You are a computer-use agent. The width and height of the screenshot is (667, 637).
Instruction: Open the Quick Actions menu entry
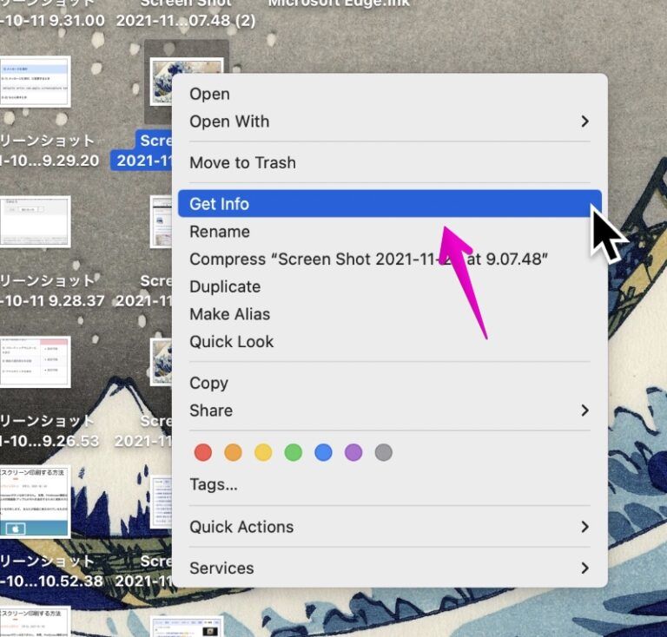tap(389, 527)
